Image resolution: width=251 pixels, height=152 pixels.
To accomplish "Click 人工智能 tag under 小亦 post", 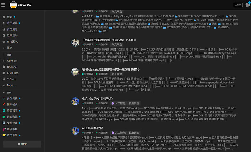I will tap(119, 103).
